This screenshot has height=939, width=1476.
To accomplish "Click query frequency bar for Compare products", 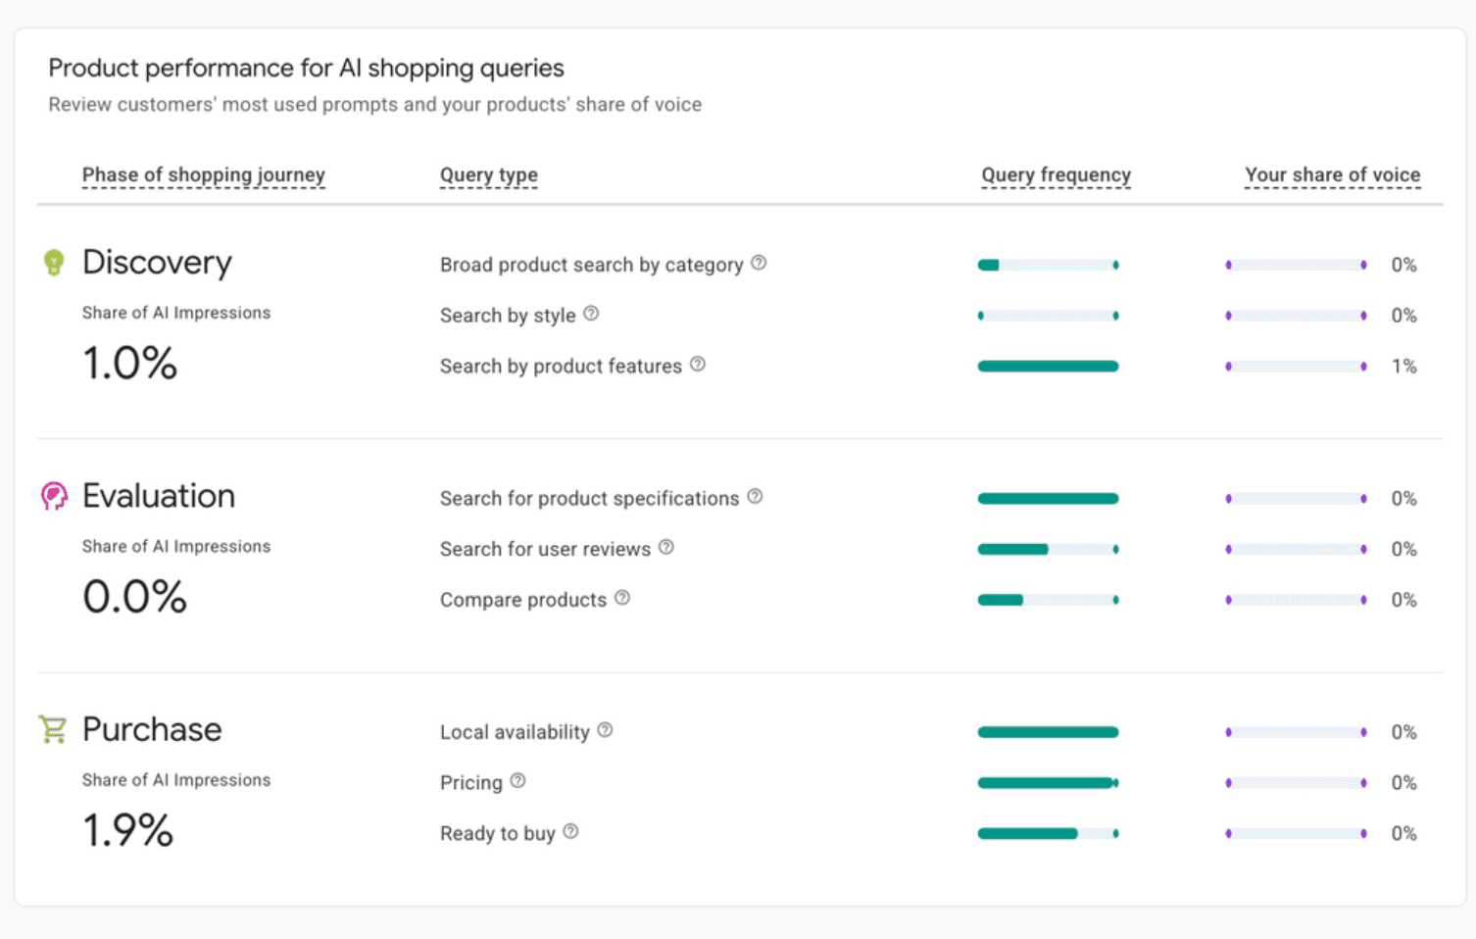I will pyautogui.click(x=1048, y=600).
